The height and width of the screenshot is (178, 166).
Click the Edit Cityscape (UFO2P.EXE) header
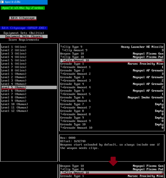point(24,28)
